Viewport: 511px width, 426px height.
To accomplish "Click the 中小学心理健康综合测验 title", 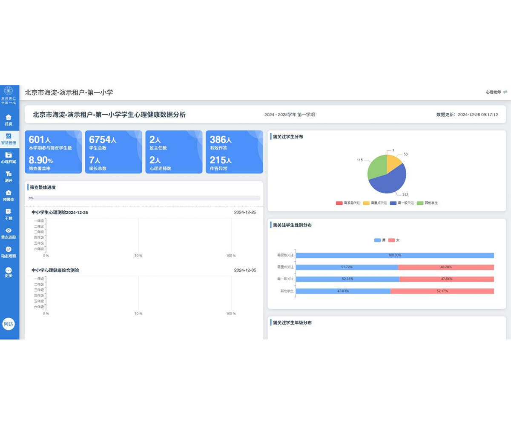I will (55, 270).
